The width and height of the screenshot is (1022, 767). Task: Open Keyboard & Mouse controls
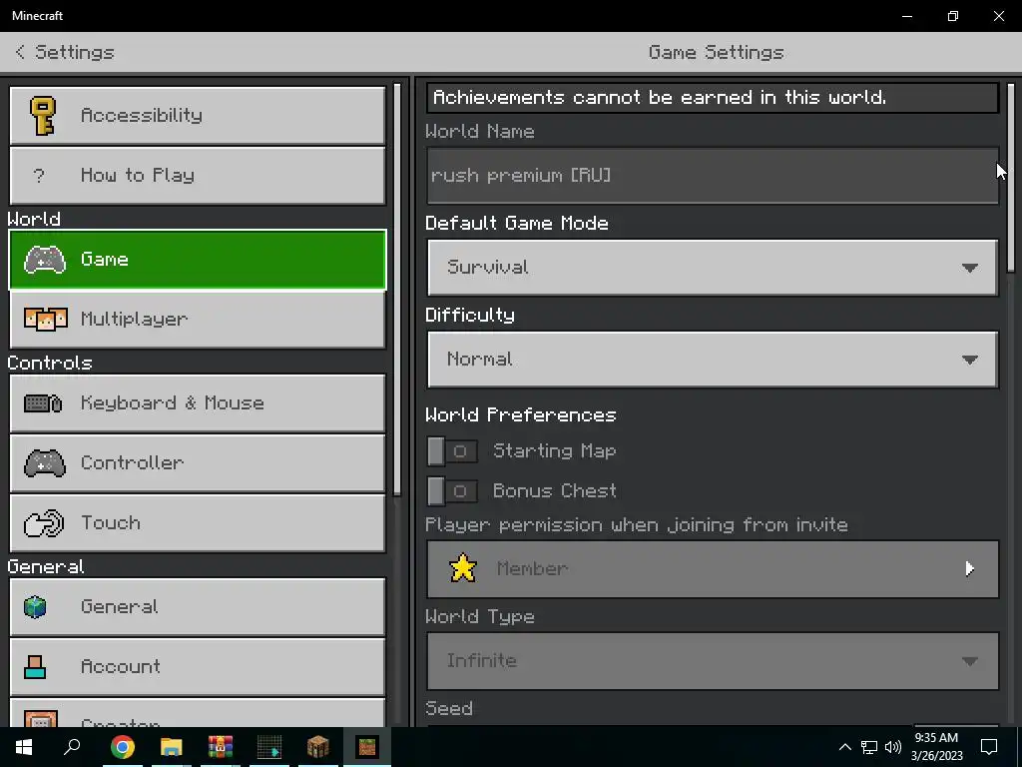pyautogui.click(x=198, y=403)
